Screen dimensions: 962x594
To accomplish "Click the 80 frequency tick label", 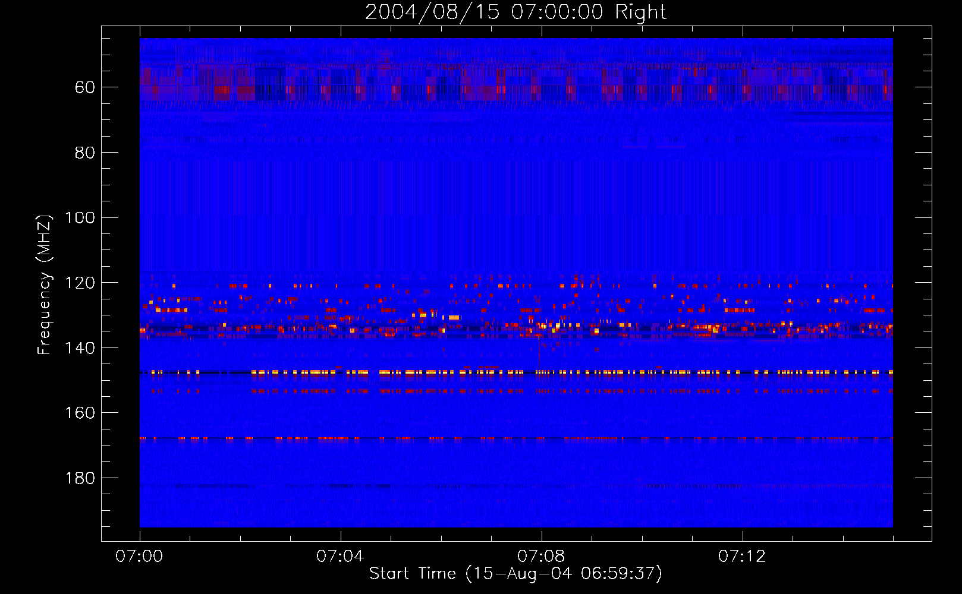I will coord(85,153).
